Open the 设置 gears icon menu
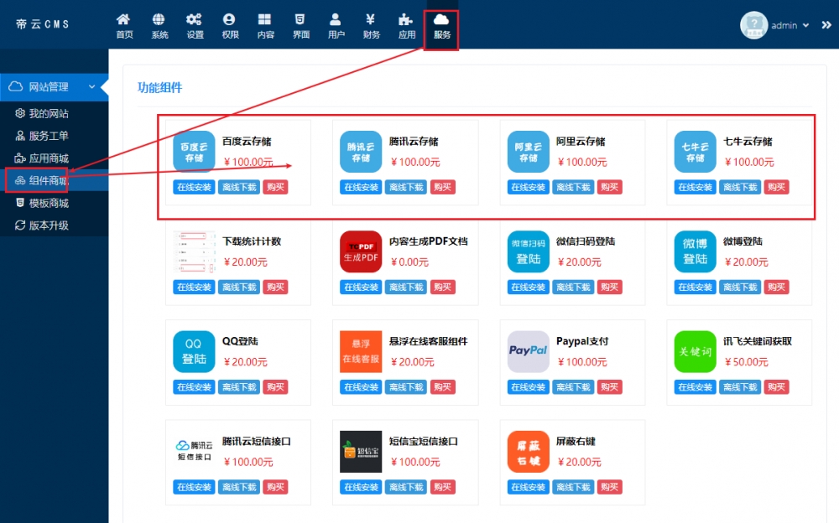The width and height of the screenshot is (839, 523). tap(195, 26)
